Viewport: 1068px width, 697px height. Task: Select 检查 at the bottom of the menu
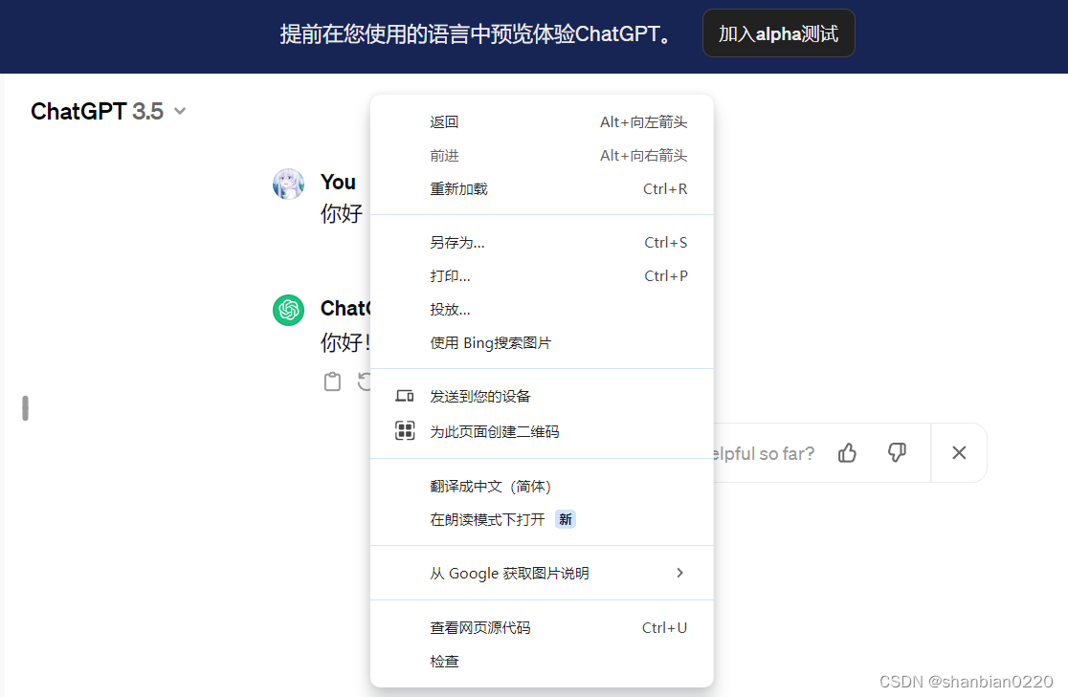pos(542,662)
